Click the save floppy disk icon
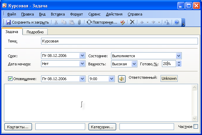The width and height of the screenshot is (202, 135). pyautogui.click(x=8, y=22)
